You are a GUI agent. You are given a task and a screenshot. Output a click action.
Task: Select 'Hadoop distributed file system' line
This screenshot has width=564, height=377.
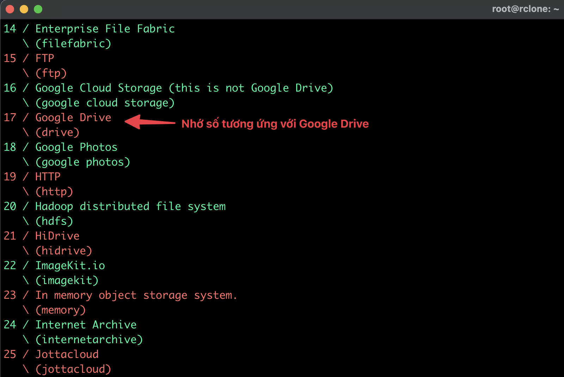(115, 206)
